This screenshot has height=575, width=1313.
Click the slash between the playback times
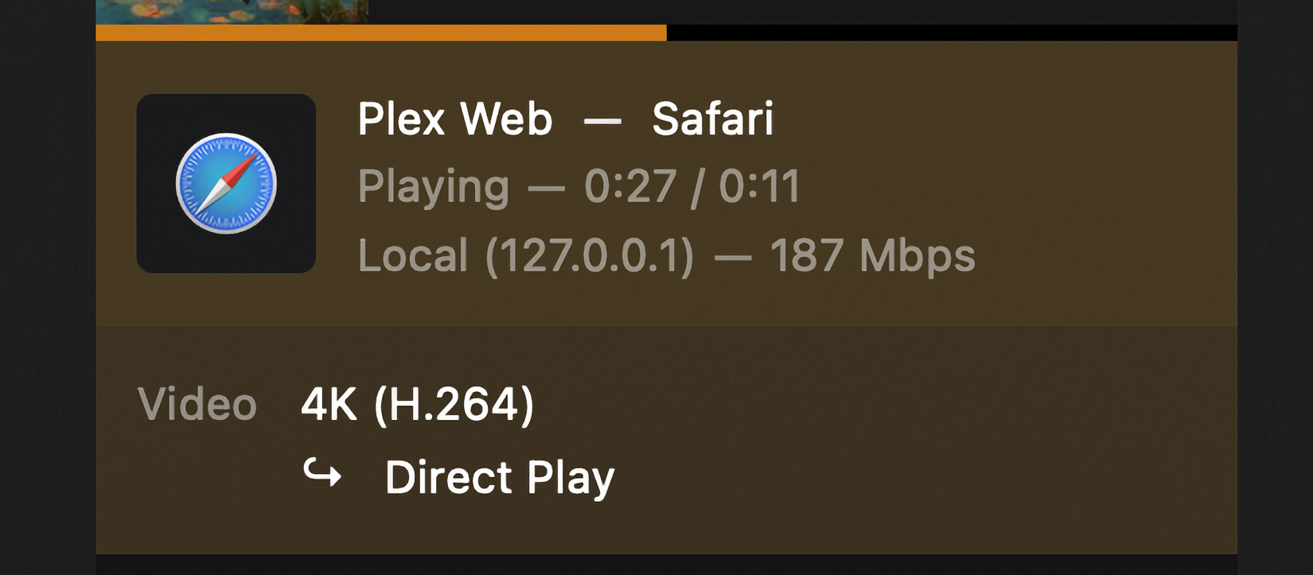click(697, 188)
